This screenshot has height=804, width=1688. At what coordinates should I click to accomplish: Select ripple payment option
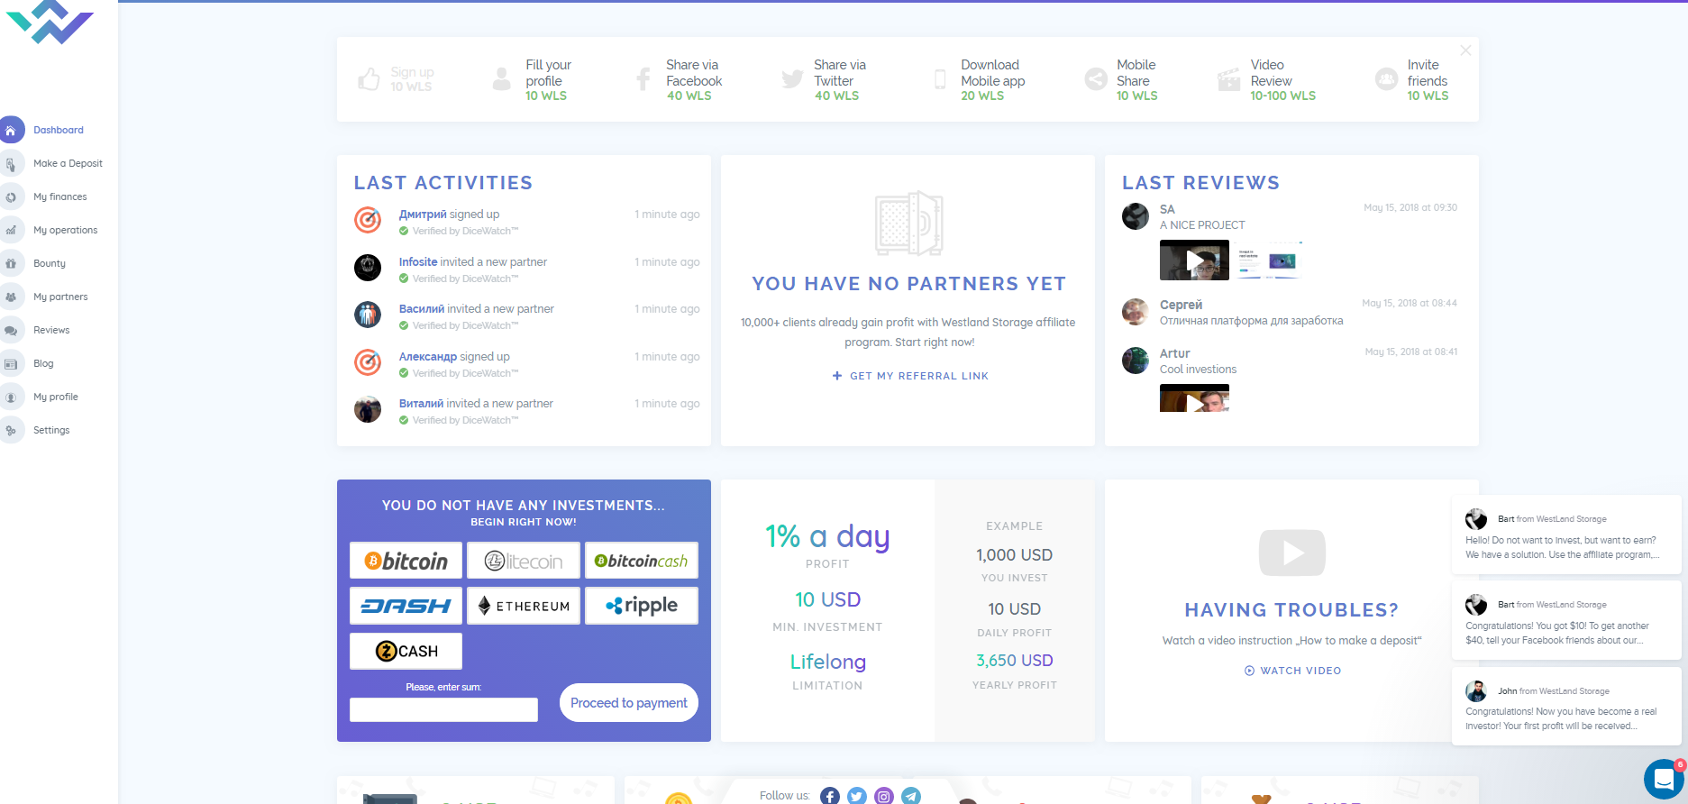pos(641,606)
